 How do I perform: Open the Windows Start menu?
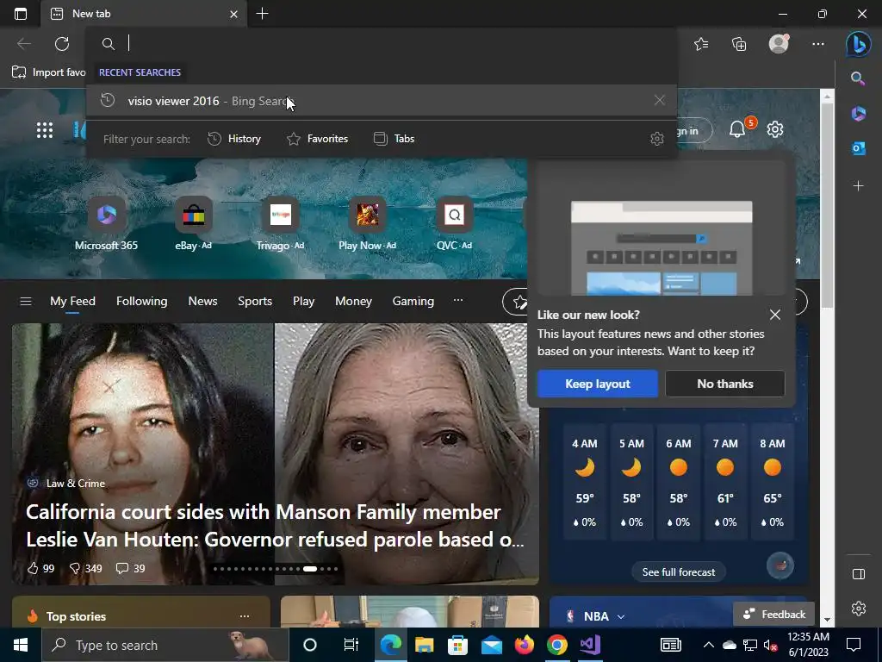pos(21,645)
